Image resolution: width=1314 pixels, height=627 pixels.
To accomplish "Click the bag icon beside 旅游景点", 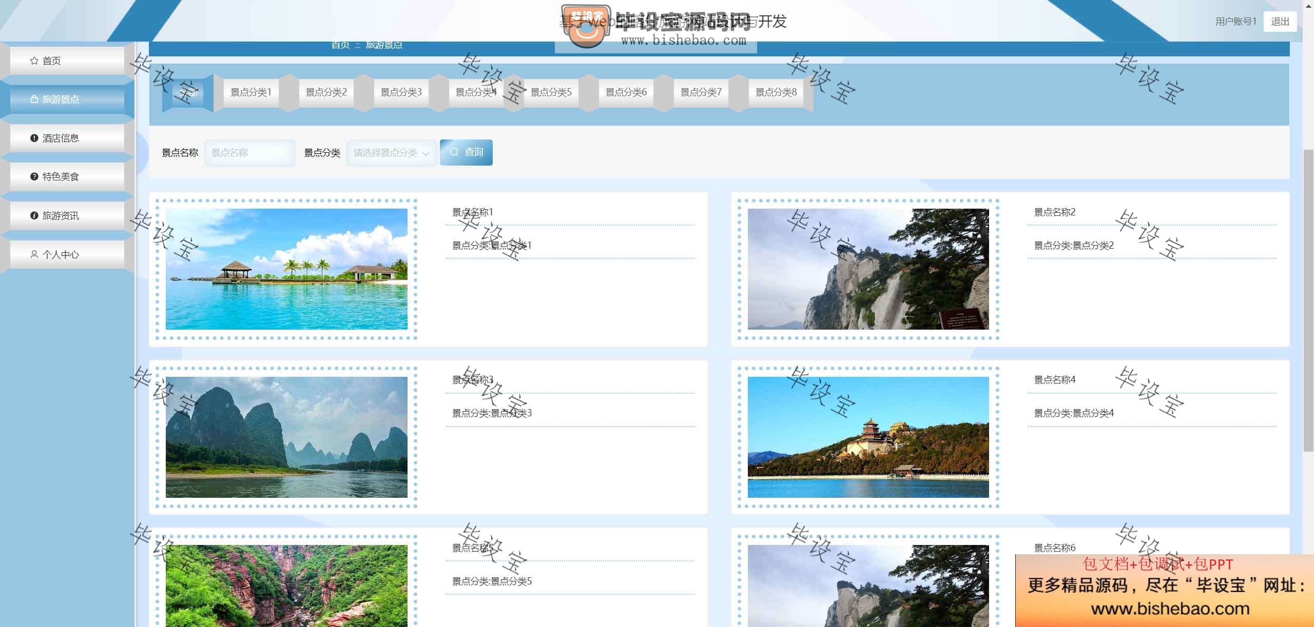I will [34, 99].
